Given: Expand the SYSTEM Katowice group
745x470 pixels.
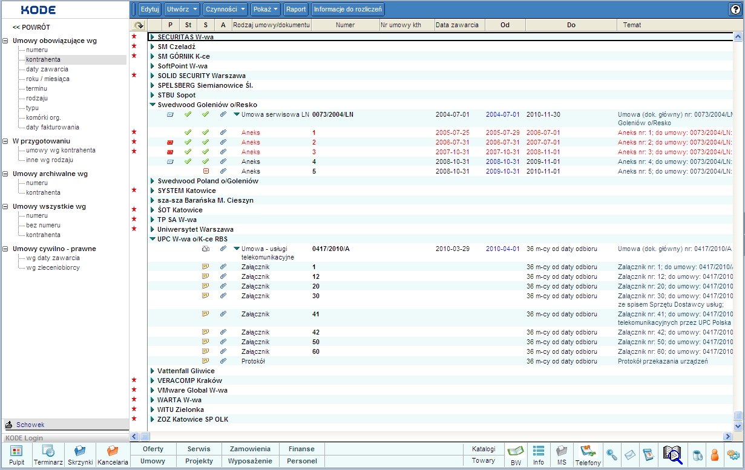Looking at the screenshot, I should [153, 191].
